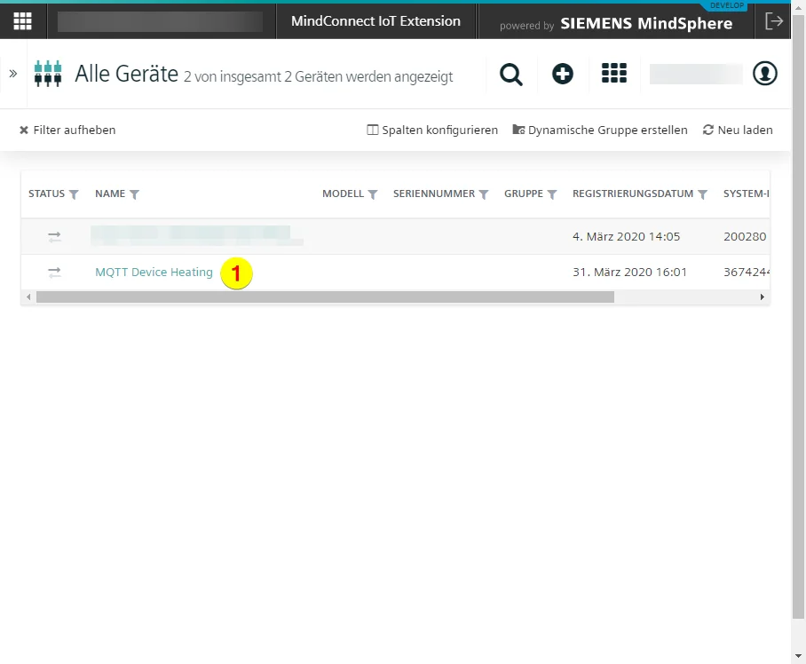Screen dimensions: 806x664
Task: Click the date 4. März 2020 14:05
Action: [x=626, y=237]
